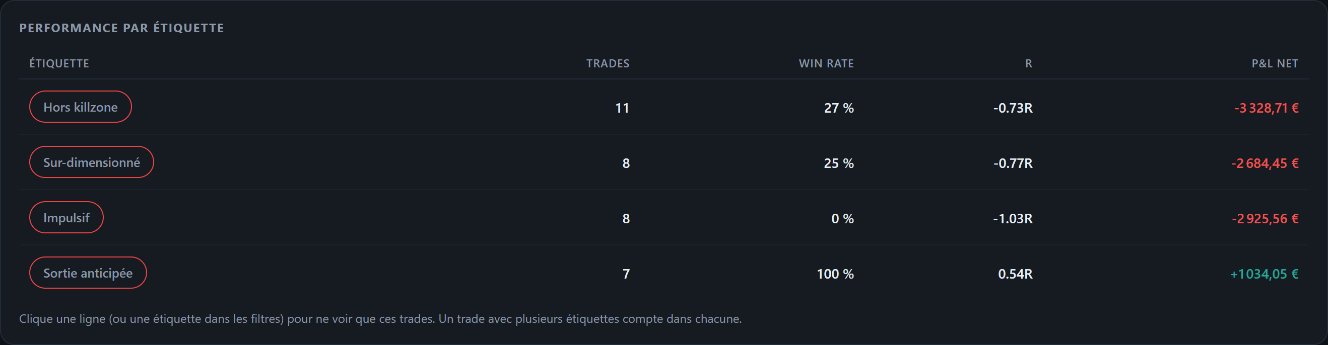The width and height of the screenshot is (1328, 345).
Task: Click the R column header
Action: pos(1028,63)
